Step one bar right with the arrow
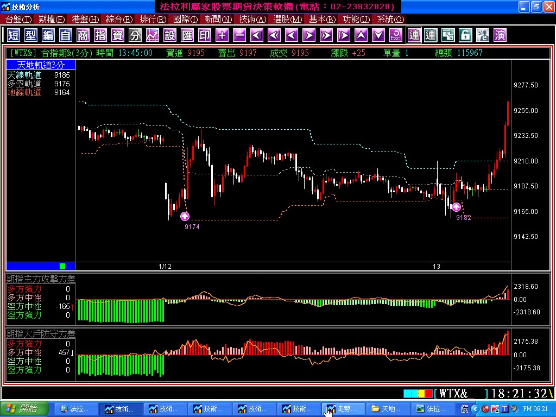 (x=309, y=35)
